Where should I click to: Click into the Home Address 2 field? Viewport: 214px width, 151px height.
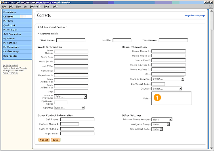168,69
